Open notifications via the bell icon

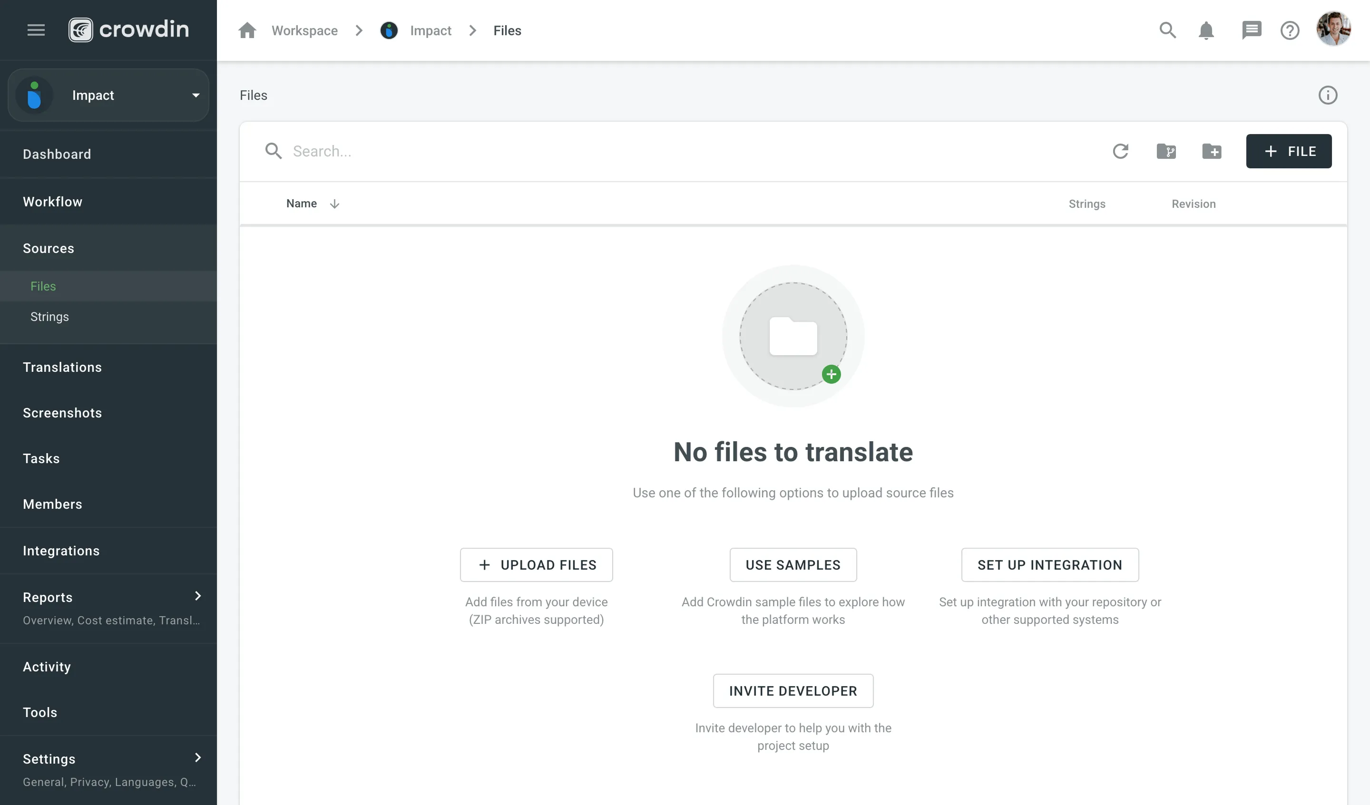tap(1206, 30)
